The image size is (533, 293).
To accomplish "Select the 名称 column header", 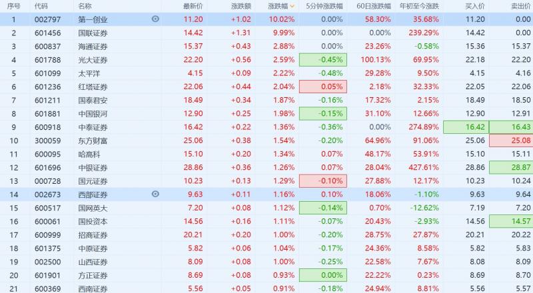I will pyautogui.click(x=85, y=6).
